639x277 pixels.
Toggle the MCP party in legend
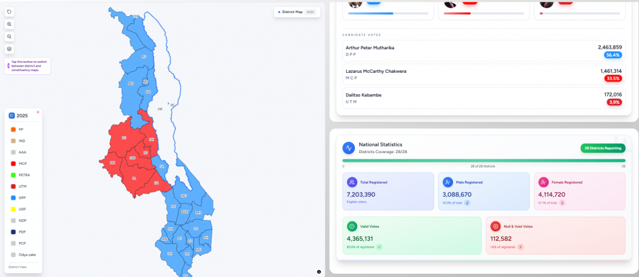pyautogui.click(x=13, y=164)
